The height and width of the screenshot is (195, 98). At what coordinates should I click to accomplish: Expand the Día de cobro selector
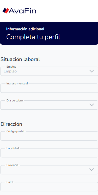point(49,105)
